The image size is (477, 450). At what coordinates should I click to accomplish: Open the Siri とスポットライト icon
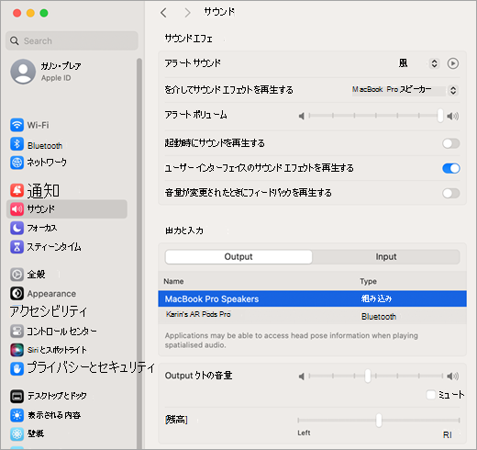coord(17,350)
